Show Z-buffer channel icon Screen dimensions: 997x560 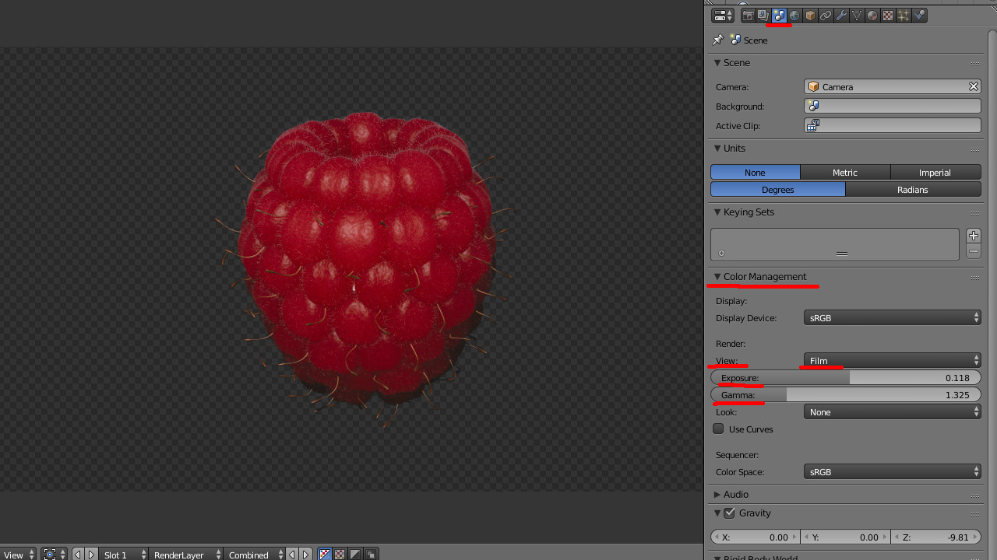(371, 555)
